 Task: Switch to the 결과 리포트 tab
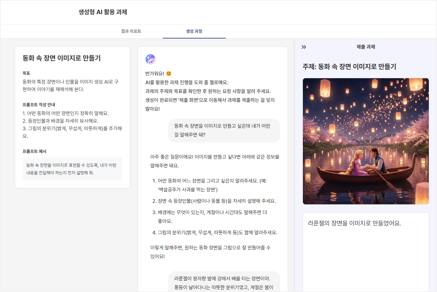click(x=131, y=31)
